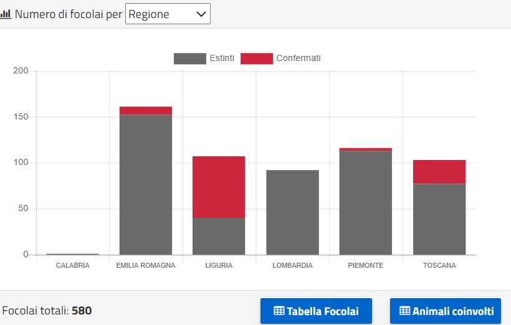Click the gray Toscana Estinti bar segment
Viewport: 511px width, 325px height.
pos(439,219)
